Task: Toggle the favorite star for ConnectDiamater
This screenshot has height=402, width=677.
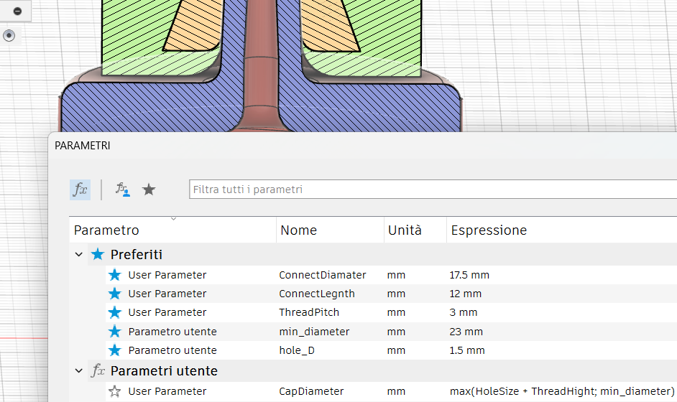Action: coord(114,275)
